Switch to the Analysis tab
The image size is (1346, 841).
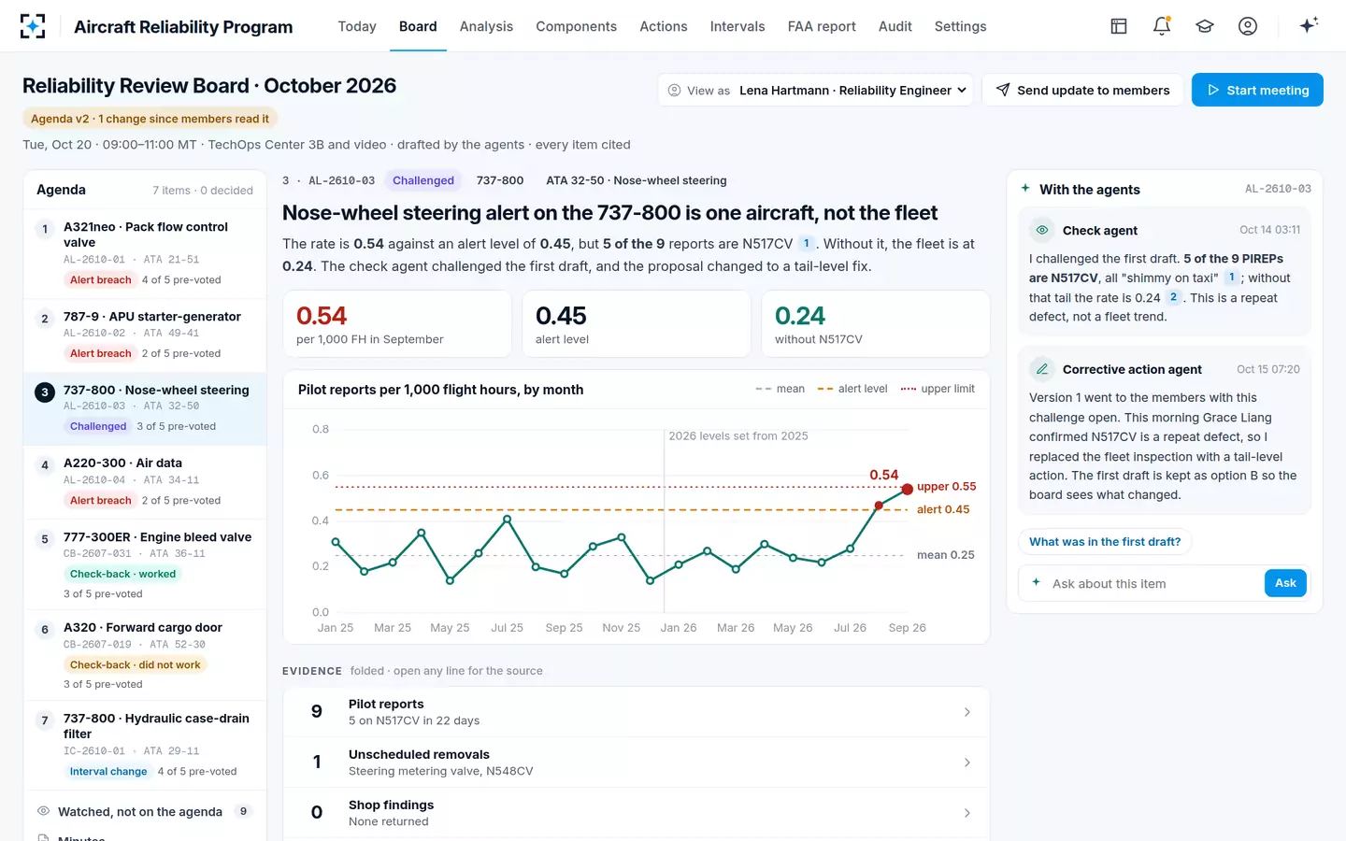click(486, 26)
